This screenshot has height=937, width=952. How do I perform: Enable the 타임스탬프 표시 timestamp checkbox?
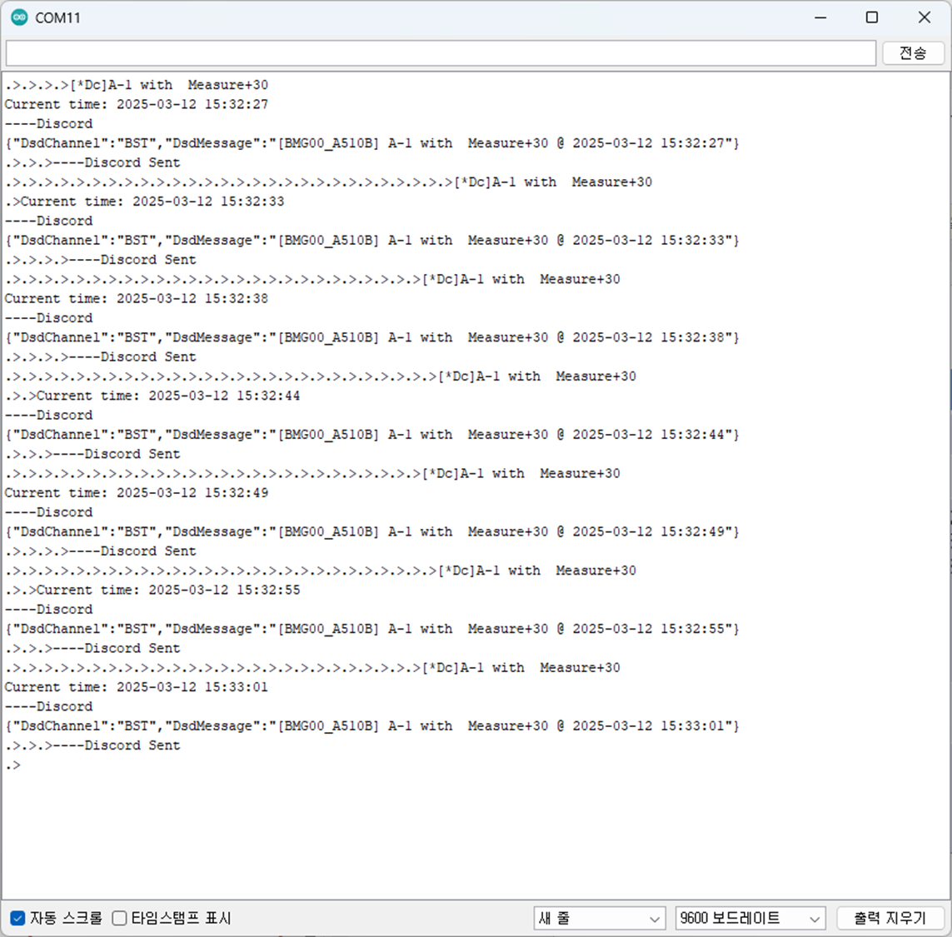pyautogui.click(x=120, y=918)
